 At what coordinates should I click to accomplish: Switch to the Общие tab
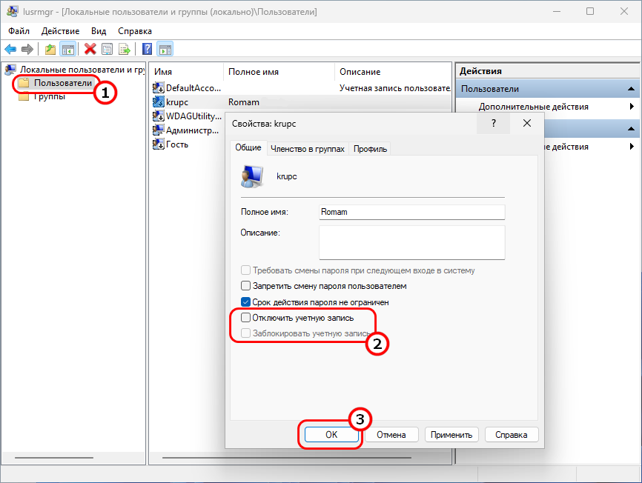(x=248, y=147)
